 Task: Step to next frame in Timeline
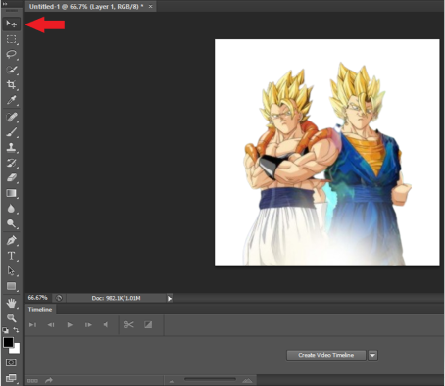tap(88, 325)
